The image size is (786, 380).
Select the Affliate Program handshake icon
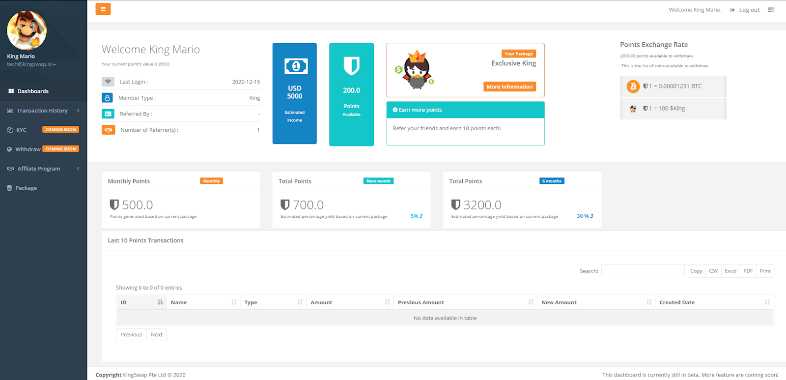[10, 169]
